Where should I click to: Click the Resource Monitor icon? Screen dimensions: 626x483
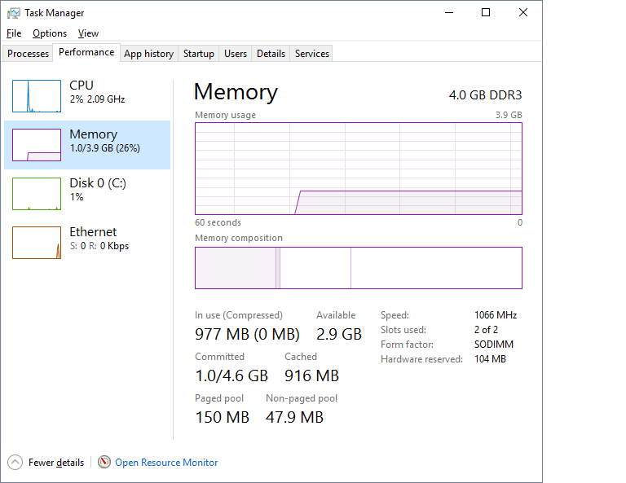coord(104,463)
